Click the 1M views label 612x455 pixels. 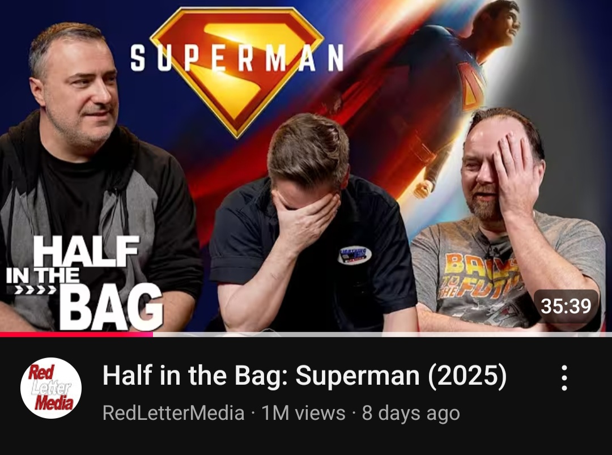303,413
